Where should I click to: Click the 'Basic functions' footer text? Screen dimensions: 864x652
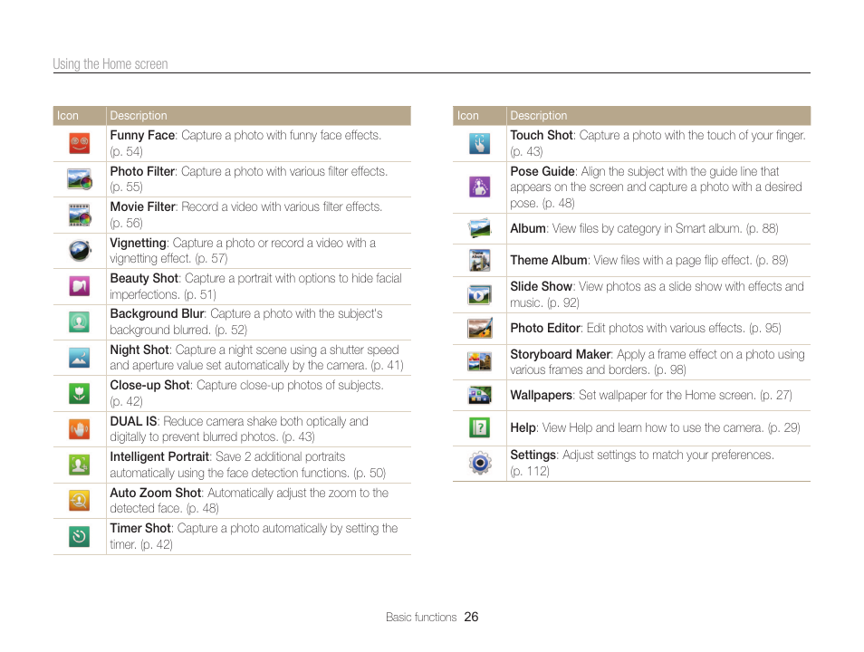(x=421, y=617)
